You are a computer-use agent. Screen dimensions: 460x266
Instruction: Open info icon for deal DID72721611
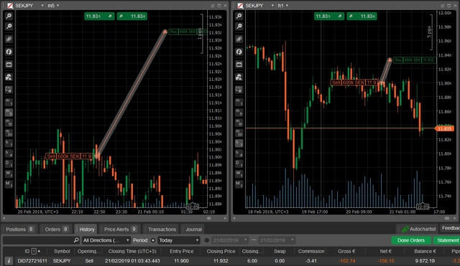(x=9, y=261)
